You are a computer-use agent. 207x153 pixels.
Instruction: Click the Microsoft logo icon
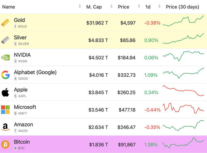pyautogui.click(x=5, y=109)
